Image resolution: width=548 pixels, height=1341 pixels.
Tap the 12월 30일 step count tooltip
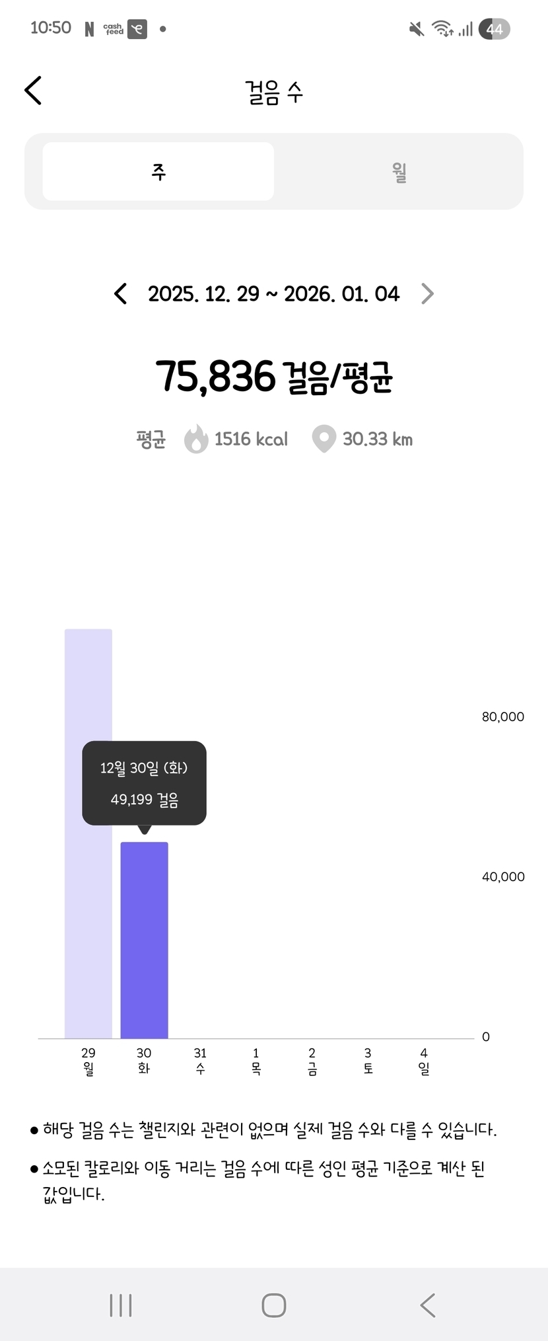144,783
